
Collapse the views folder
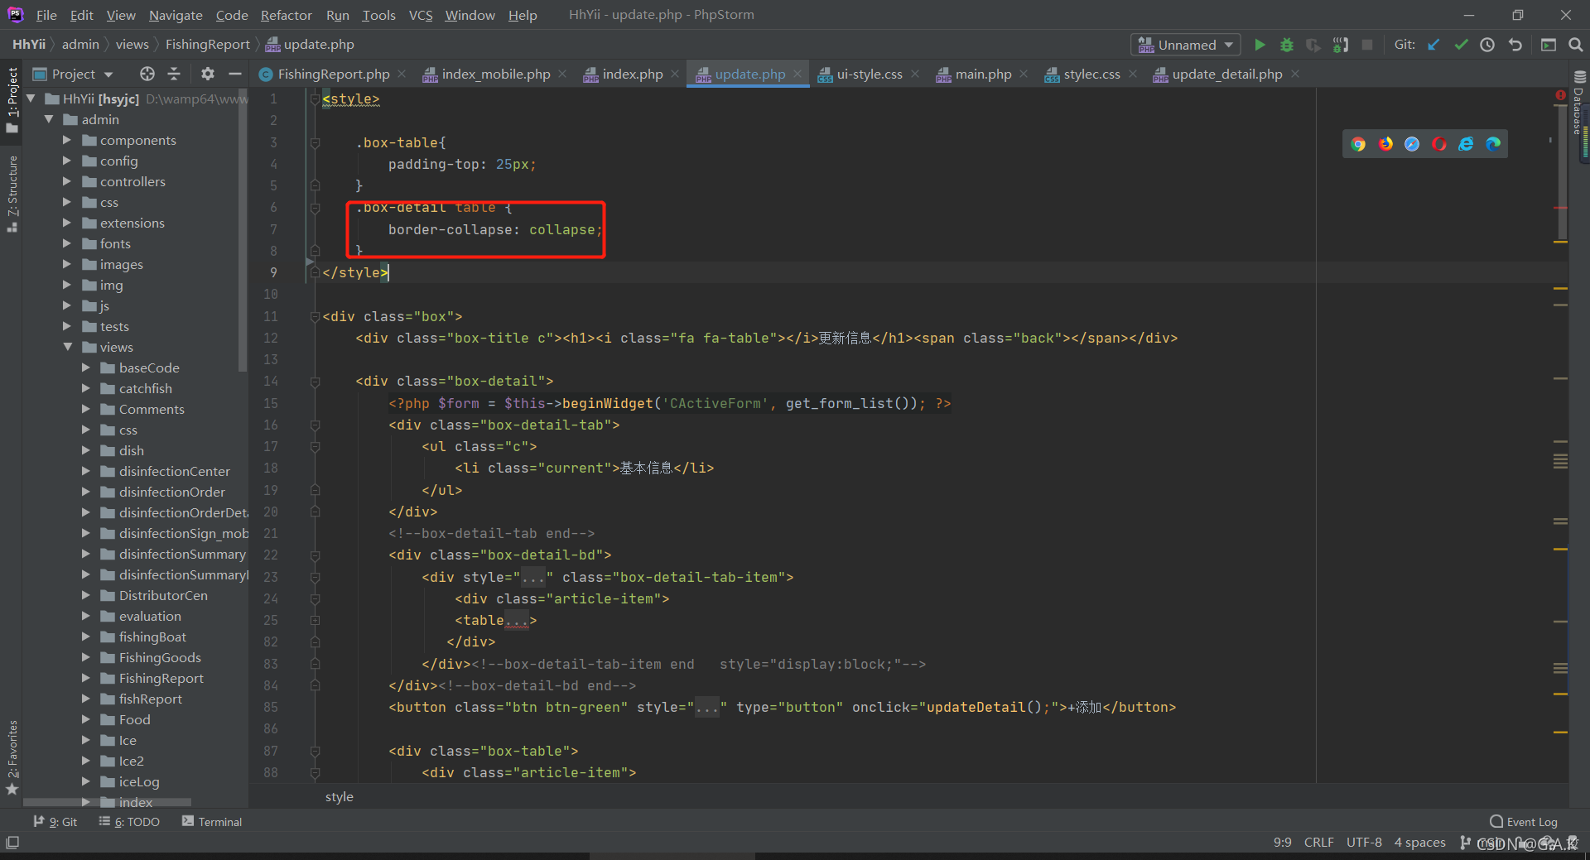(67, 347)
